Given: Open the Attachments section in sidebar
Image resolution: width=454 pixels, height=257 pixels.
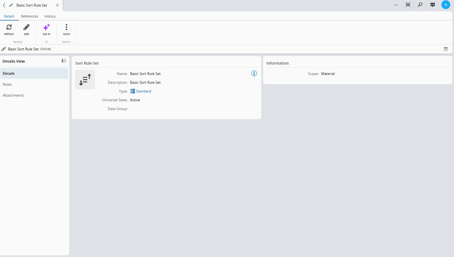Looking at the screenshot, I should (34, 95).
